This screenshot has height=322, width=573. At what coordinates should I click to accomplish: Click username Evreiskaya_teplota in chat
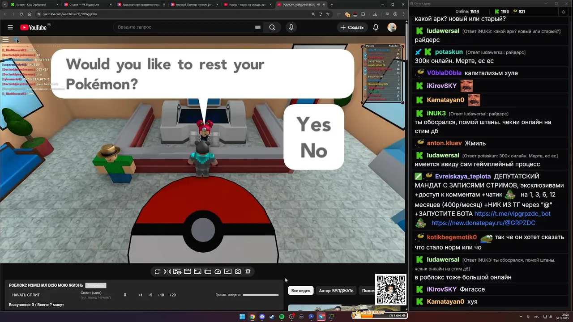462,176
